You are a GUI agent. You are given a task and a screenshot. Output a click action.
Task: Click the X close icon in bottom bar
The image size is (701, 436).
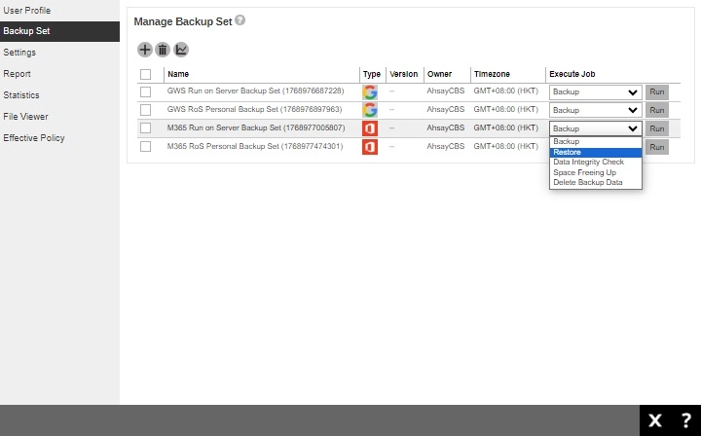[655, 420]
